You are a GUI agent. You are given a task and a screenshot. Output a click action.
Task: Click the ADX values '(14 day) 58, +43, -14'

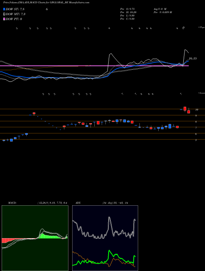pos(115,203)
